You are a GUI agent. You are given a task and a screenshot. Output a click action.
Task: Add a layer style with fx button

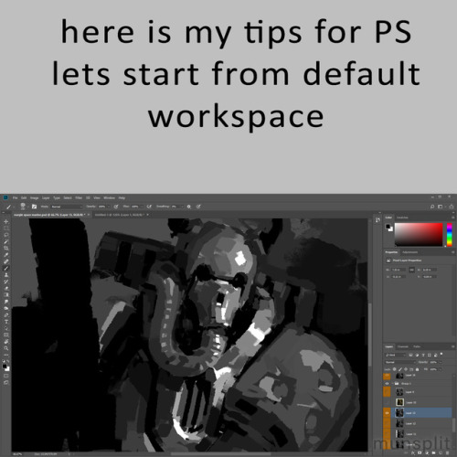tap(413, 452)
